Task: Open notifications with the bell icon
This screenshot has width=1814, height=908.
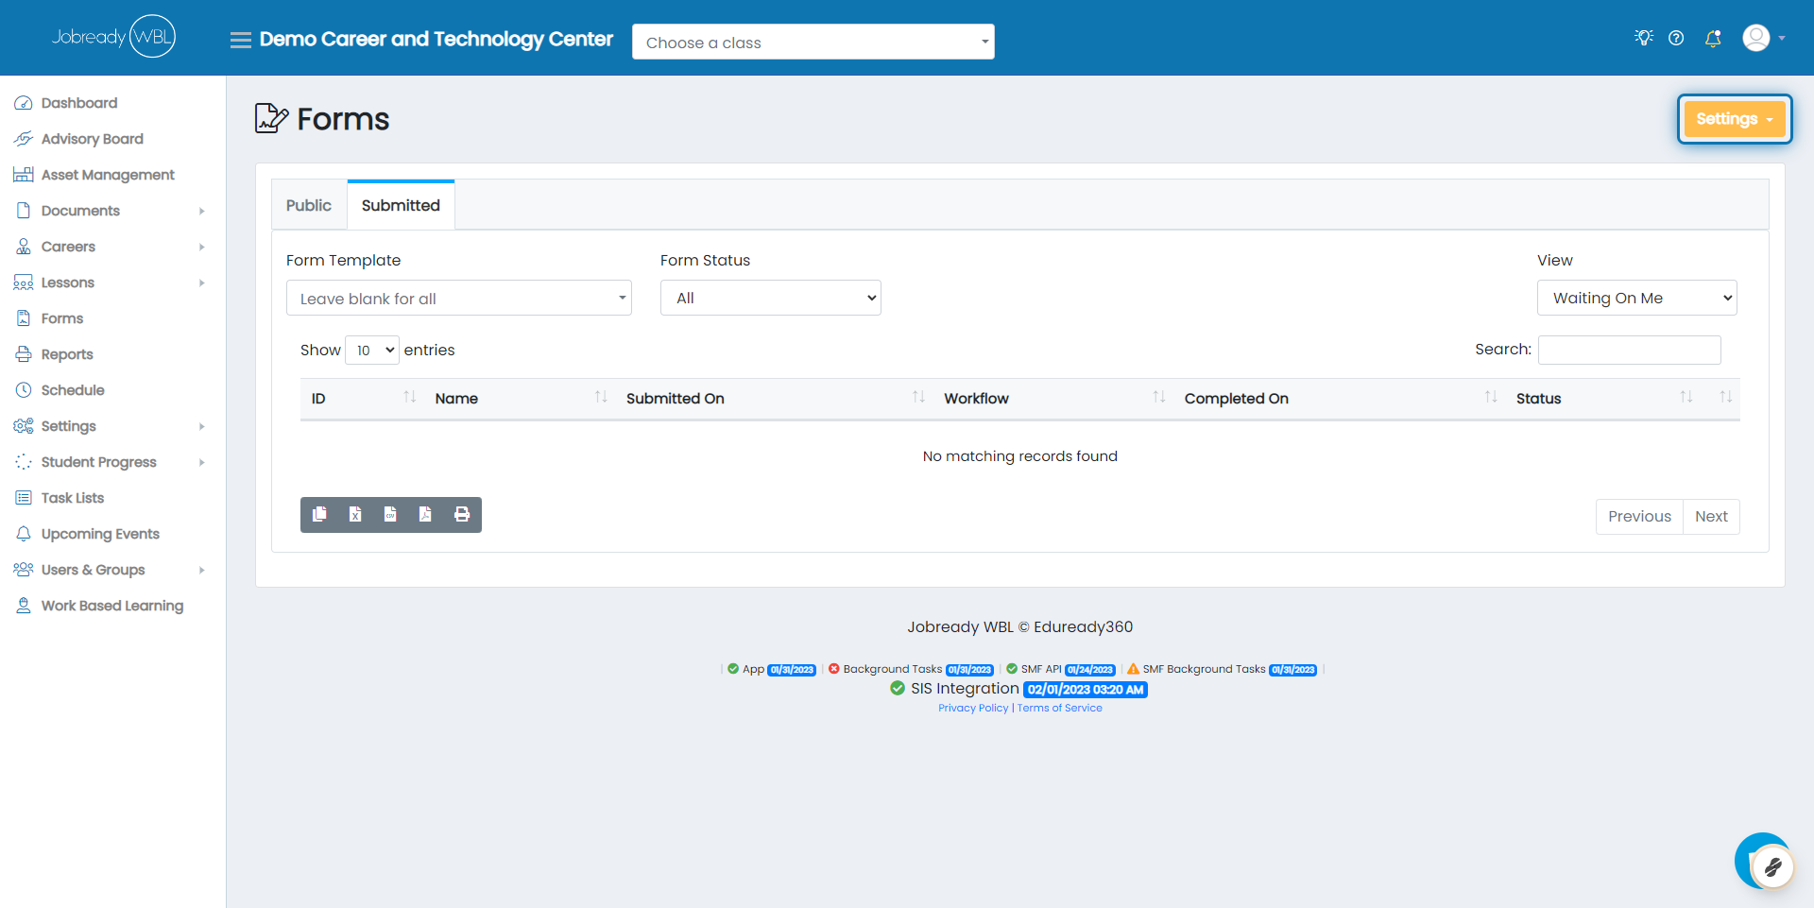Action: [x=1713, y=38]
